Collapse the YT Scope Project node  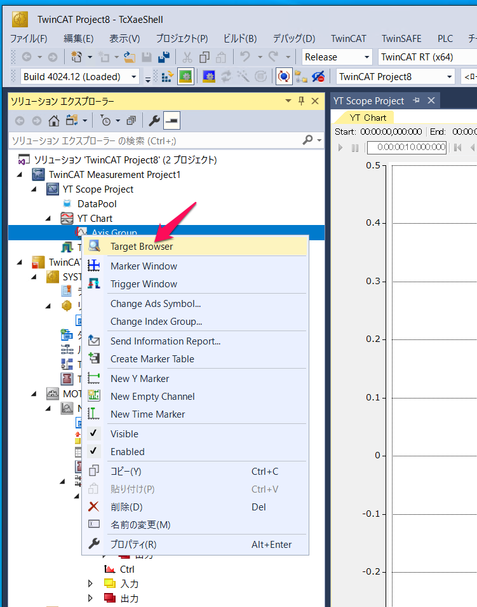[x=34, y=189]
